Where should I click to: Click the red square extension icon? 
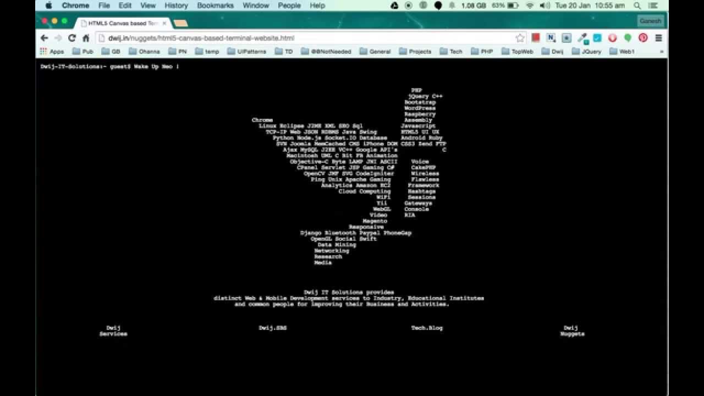[536, 38]
